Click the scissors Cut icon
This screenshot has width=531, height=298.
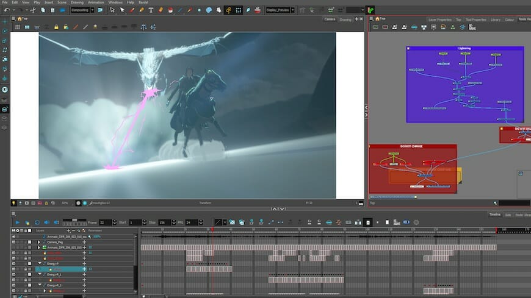click(x=33, y=10)
